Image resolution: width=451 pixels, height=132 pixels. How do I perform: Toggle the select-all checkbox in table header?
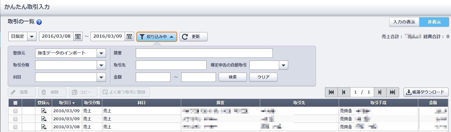tap(15, 103)
